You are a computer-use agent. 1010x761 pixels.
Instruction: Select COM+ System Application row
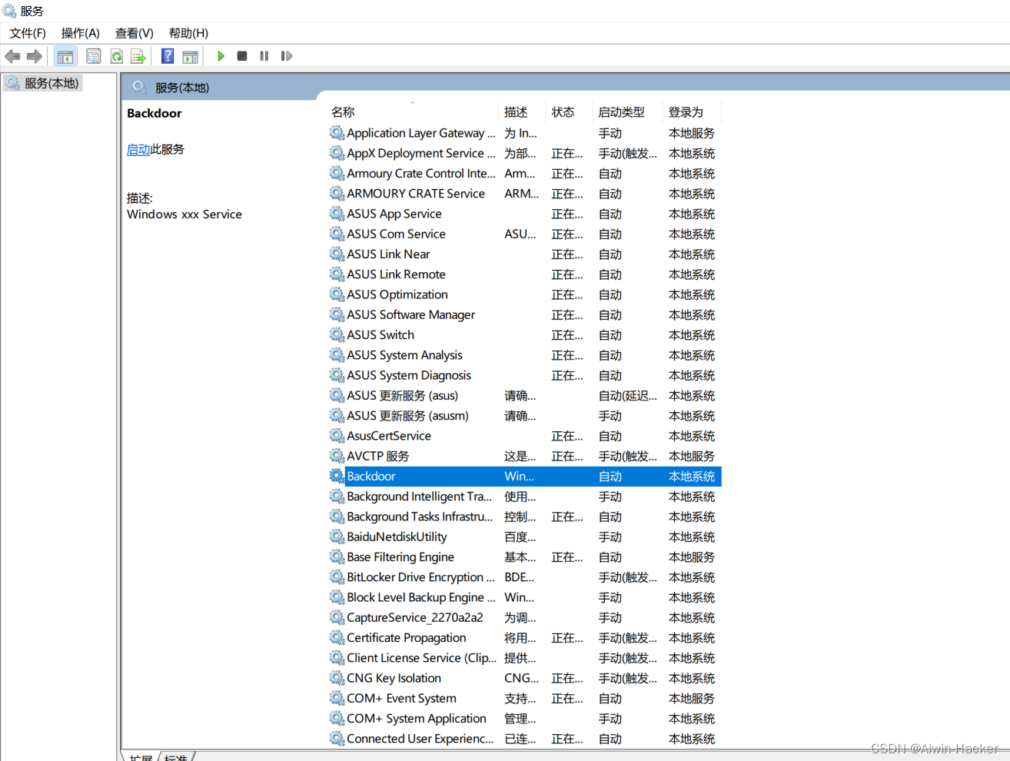pyautogui.click(x=525, y=718)
